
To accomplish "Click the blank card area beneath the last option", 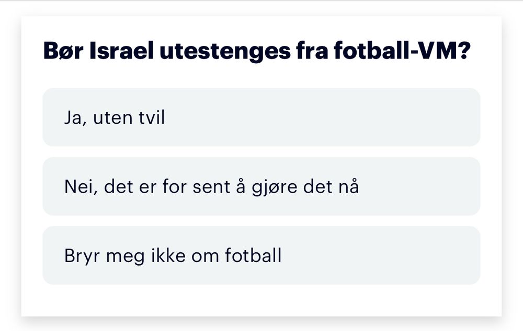I will click(x=261, y=300).
